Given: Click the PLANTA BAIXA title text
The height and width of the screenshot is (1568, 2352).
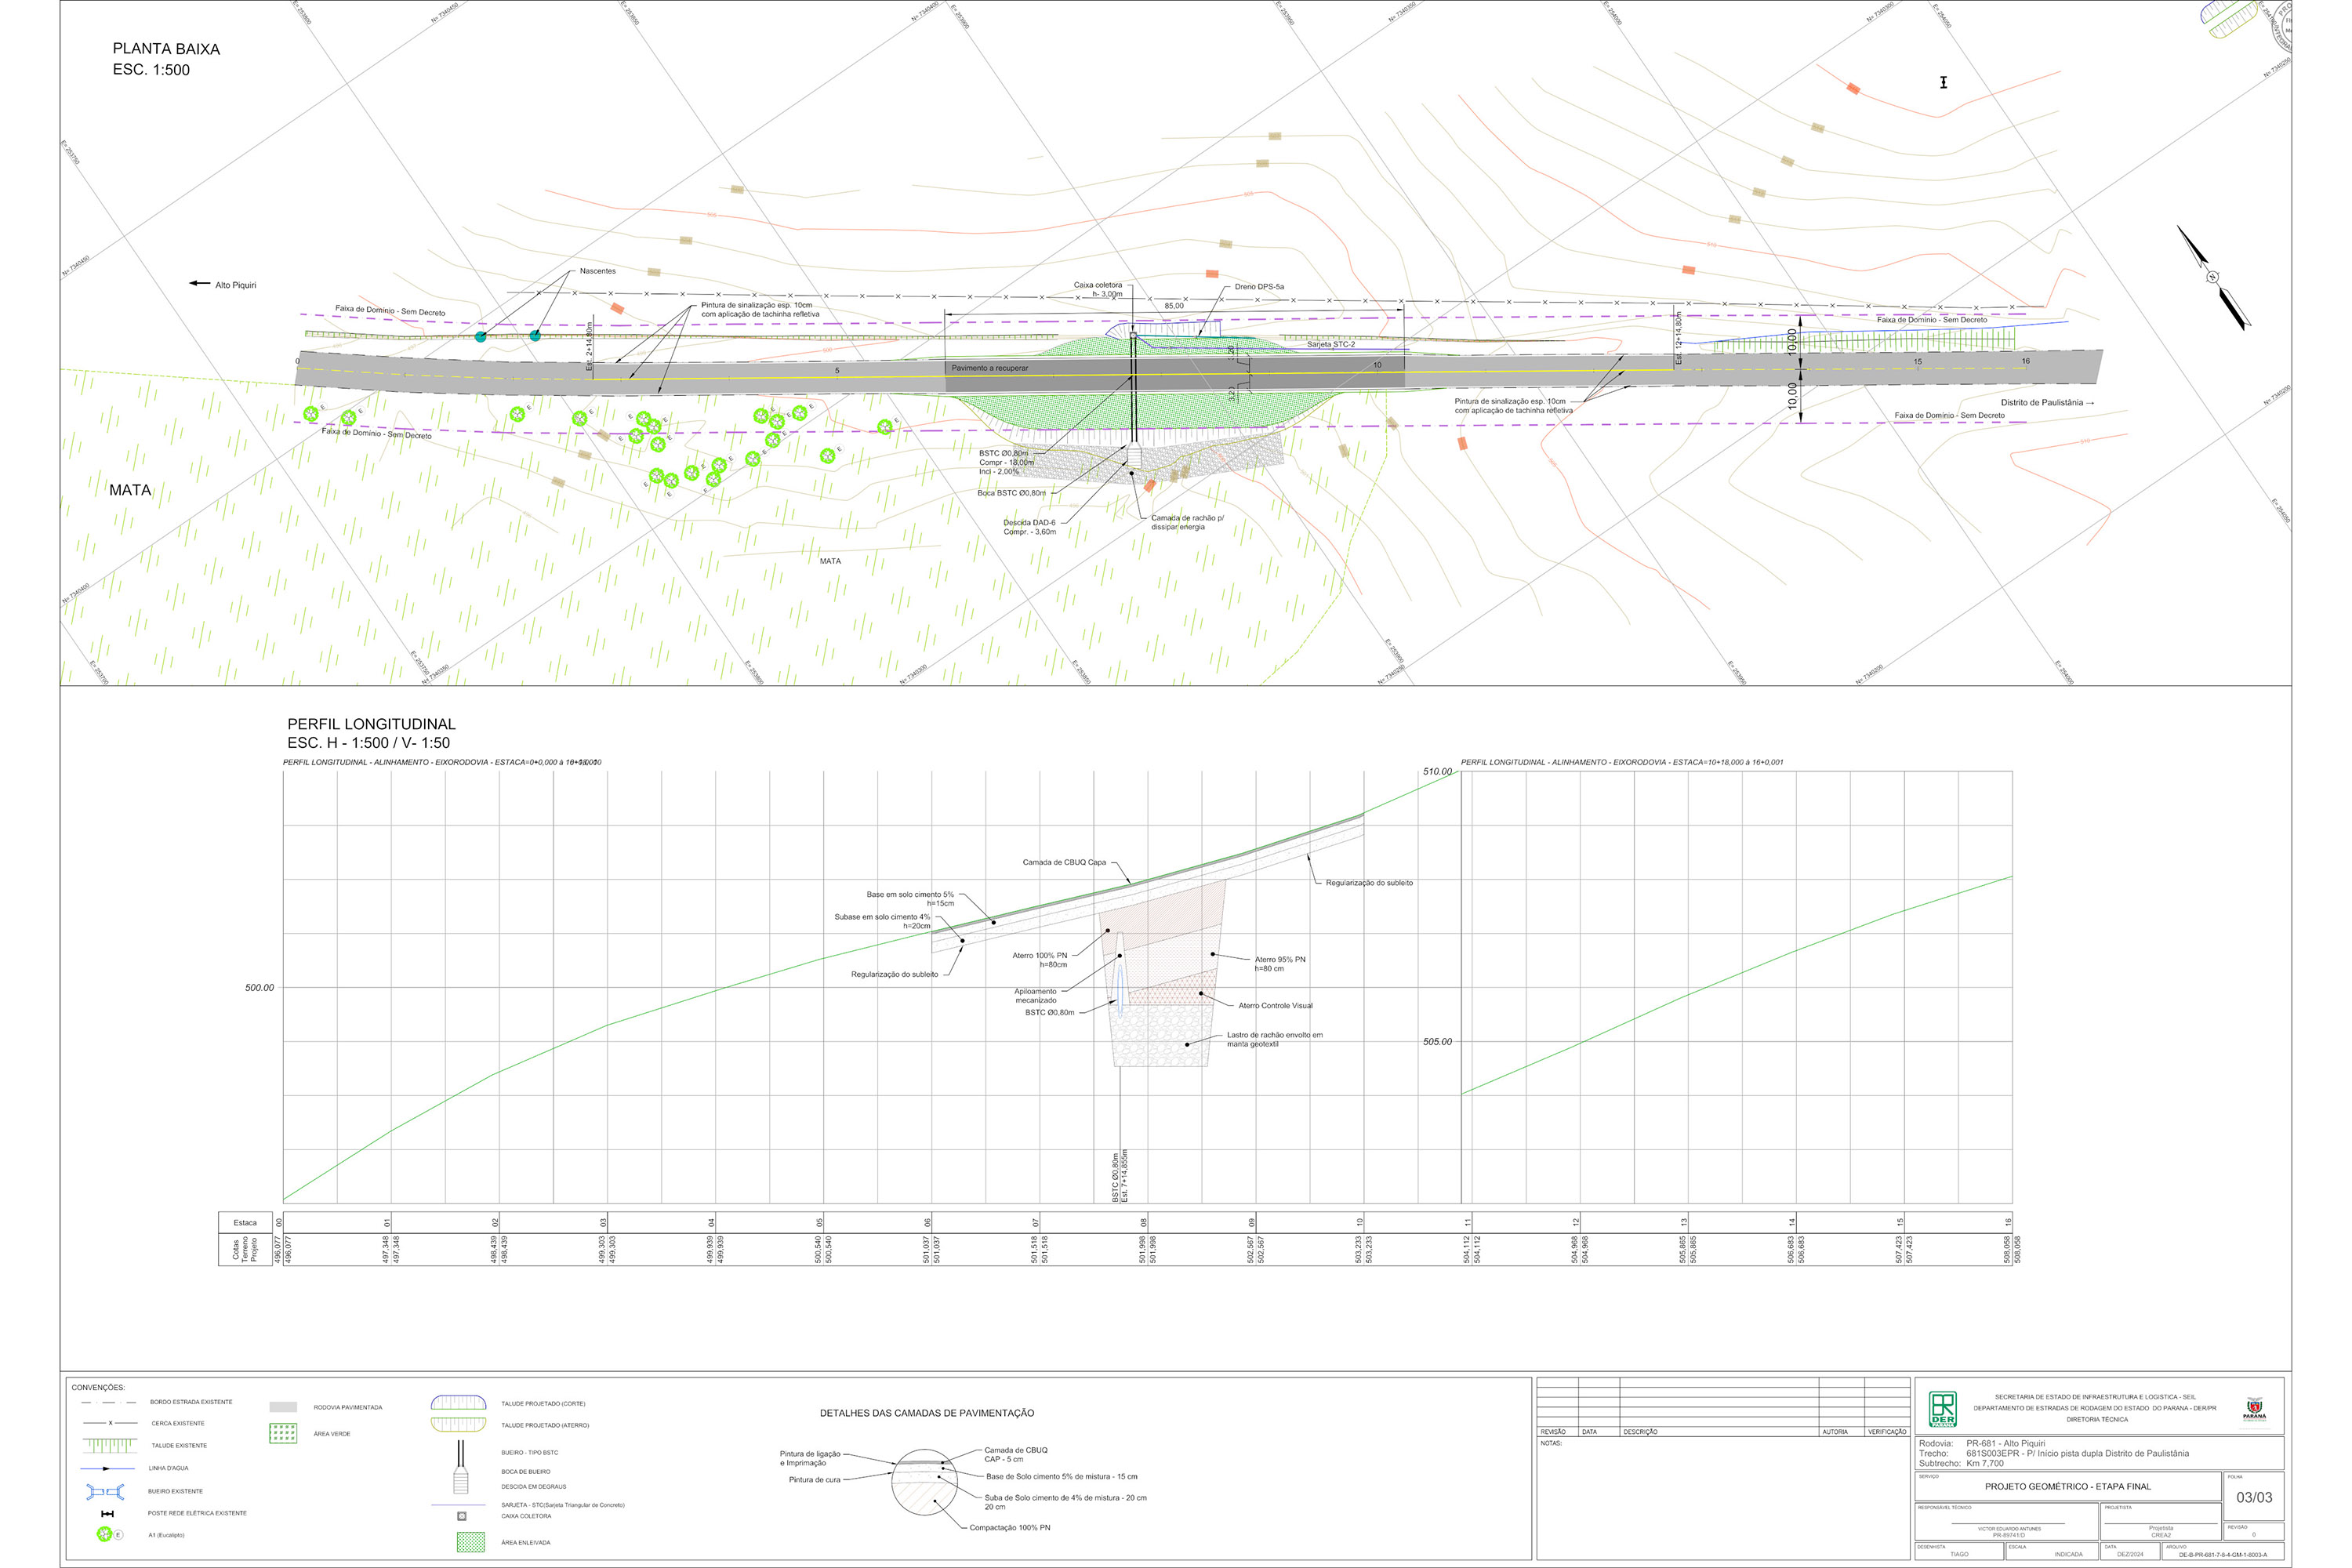Looking at the screenshot, I should 166,49.
